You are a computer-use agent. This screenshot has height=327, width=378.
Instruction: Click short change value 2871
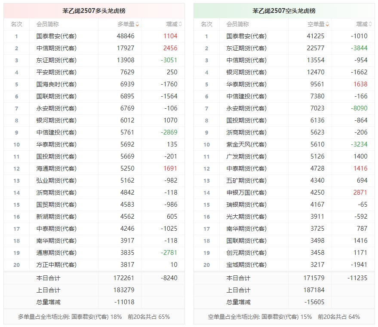click(360, 193)
